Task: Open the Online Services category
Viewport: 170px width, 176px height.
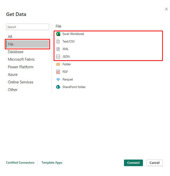Action: 21,82
